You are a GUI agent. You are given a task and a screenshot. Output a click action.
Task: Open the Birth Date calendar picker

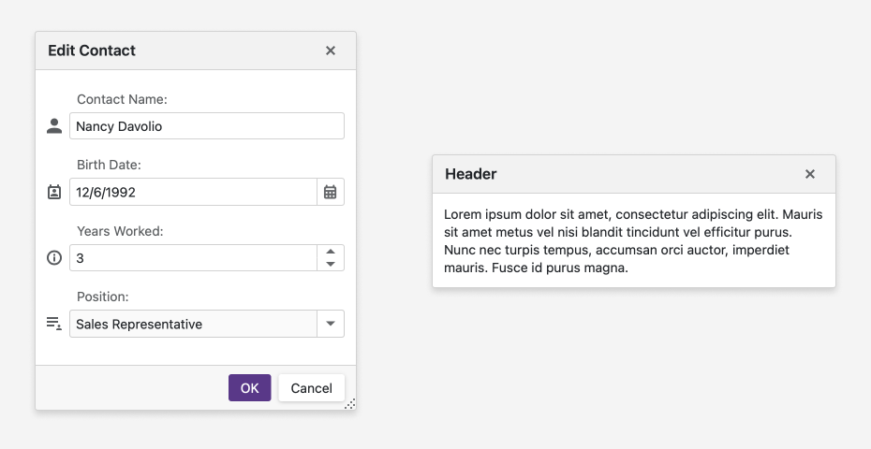tap(331, 192)
